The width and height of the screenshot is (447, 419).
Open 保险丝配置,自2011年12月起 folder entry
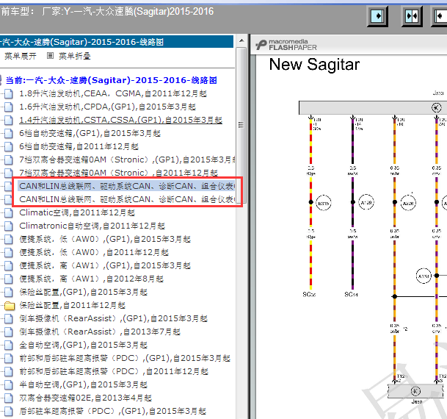(73, 305)
